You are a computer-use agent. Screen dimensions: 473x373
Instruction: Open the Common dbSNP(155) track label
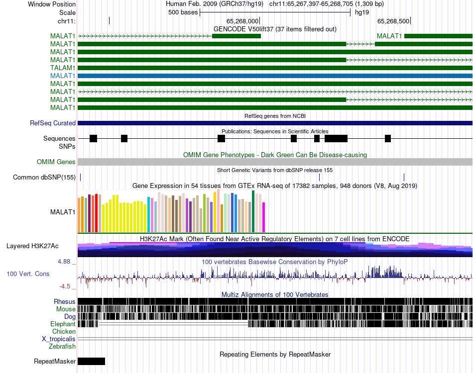pos(44,177)
